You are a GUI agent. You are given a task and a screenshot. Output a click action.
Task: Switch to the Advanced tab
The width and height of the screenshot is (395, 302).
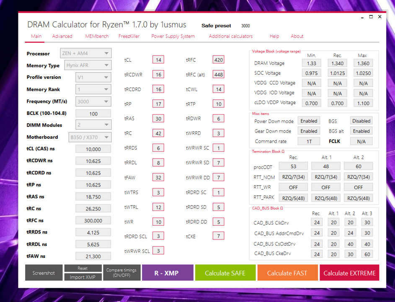pos(62,36)
